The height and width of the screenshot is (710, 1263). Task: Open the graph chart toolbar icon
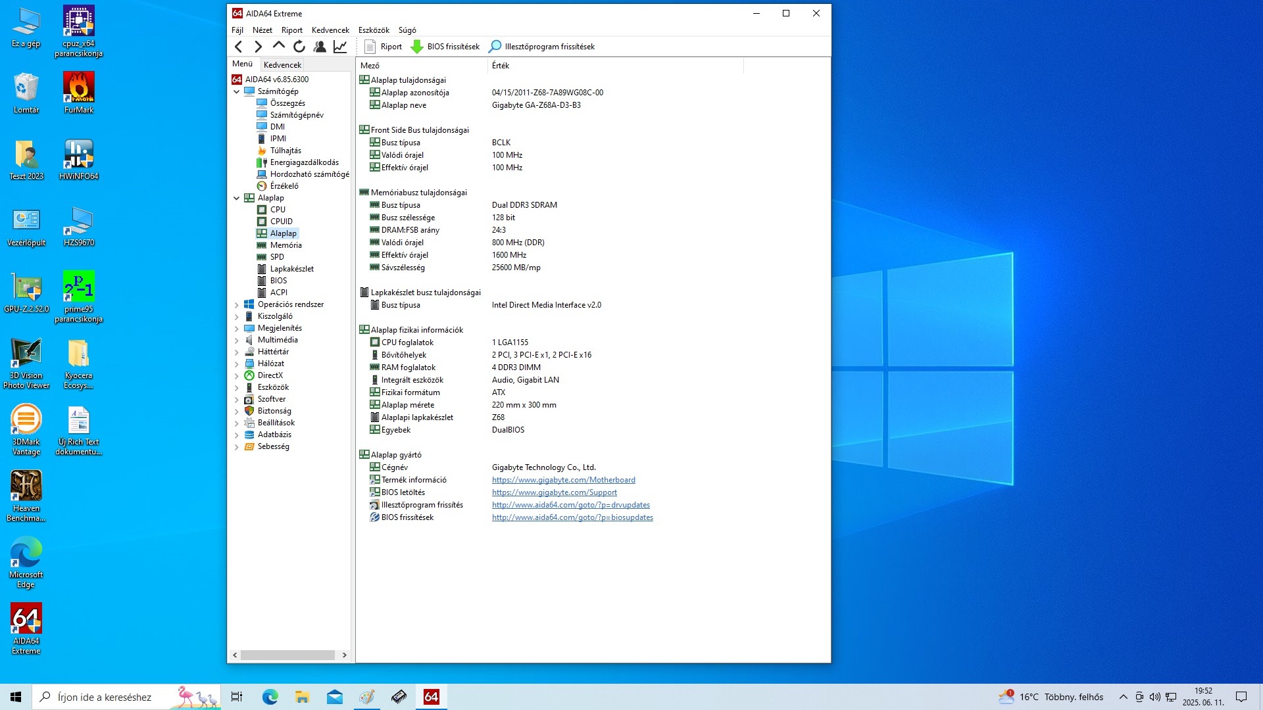[x=340, y=47]
